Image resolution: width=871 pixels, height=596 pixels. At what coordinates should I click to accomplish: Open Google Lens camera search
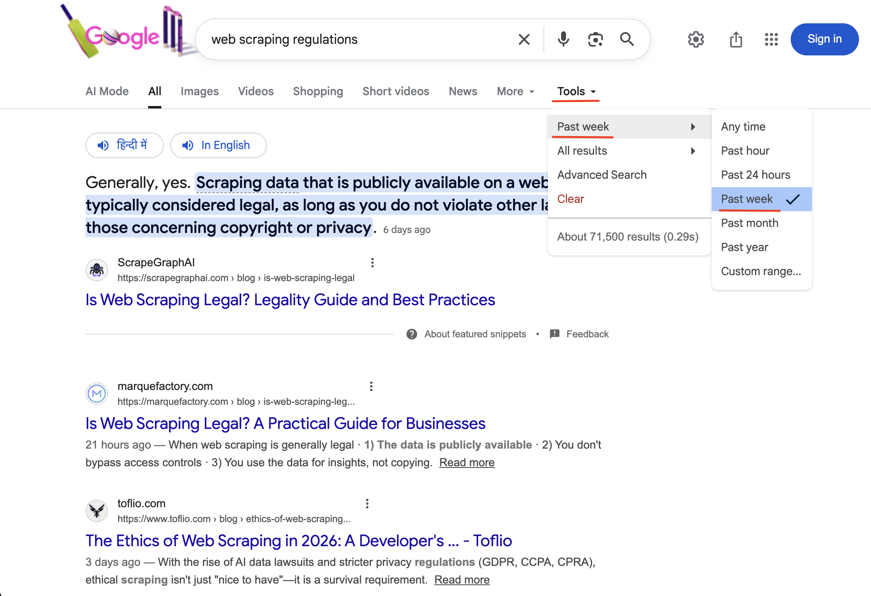coord(595,39)
